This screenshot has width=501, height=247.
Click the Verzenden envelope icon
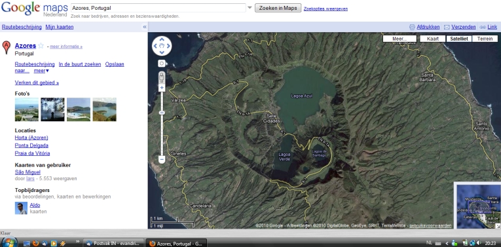click(x=447, y=27)
